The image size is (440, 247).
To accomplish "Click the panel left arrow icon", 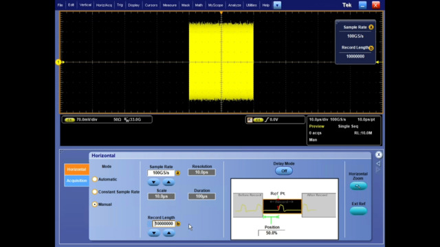I will [x=378, y=163].
